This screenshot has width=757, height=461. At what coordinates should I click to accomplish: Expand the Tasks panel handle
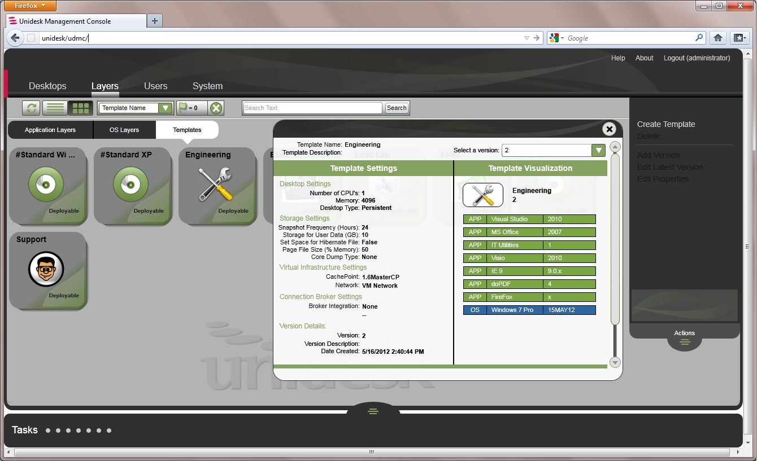pos(373,411)
